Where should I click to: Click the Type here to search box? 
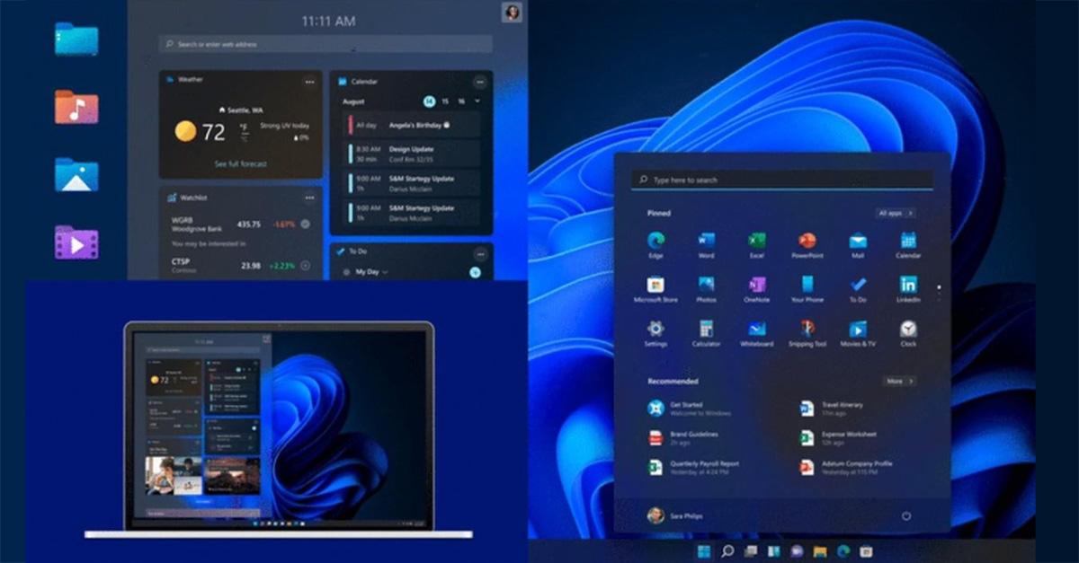(781, 180)
